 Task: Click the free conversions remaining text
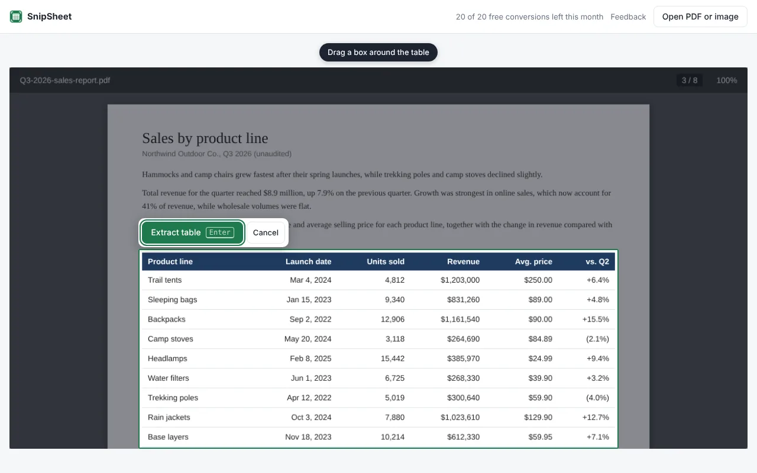click(x=529, y=17)
